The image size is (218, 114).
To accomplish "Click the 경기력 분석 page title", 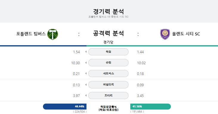I will pyautogui.click(x=108, y=11).
